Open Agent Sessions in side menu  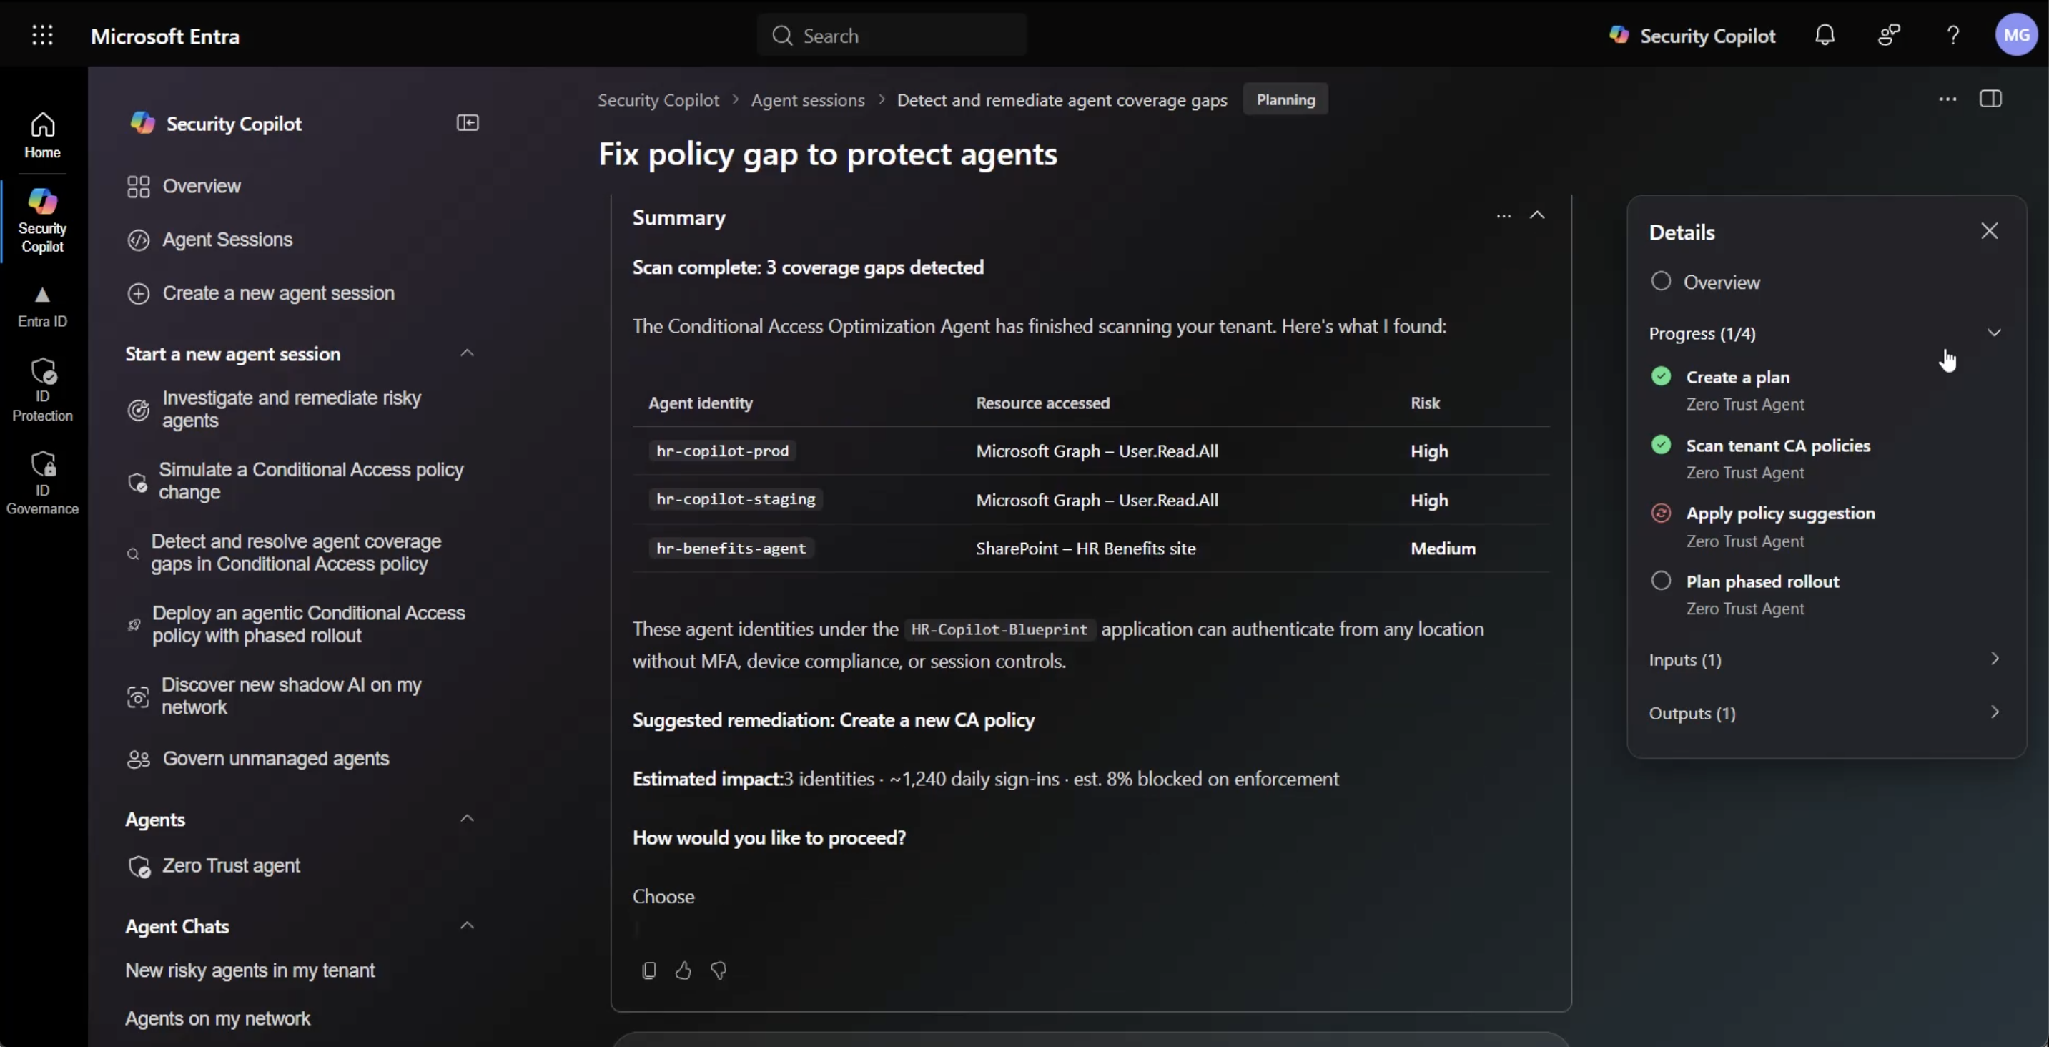(209, 240)
